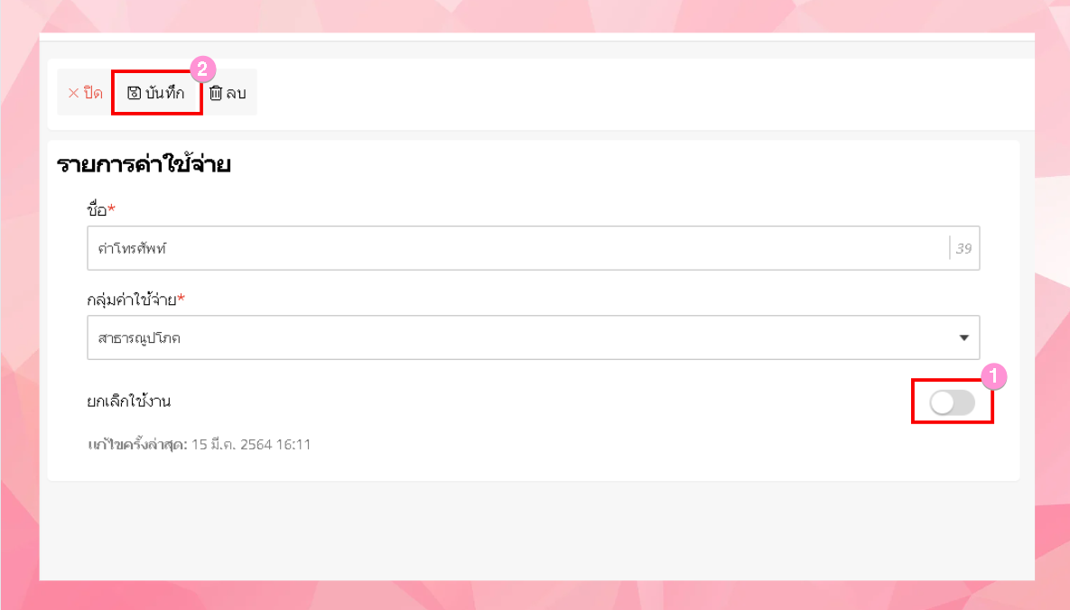Click the floppy disk save icon
Image resolution: width=1070 pixels, height=610 pixels.
click(134, 93)
